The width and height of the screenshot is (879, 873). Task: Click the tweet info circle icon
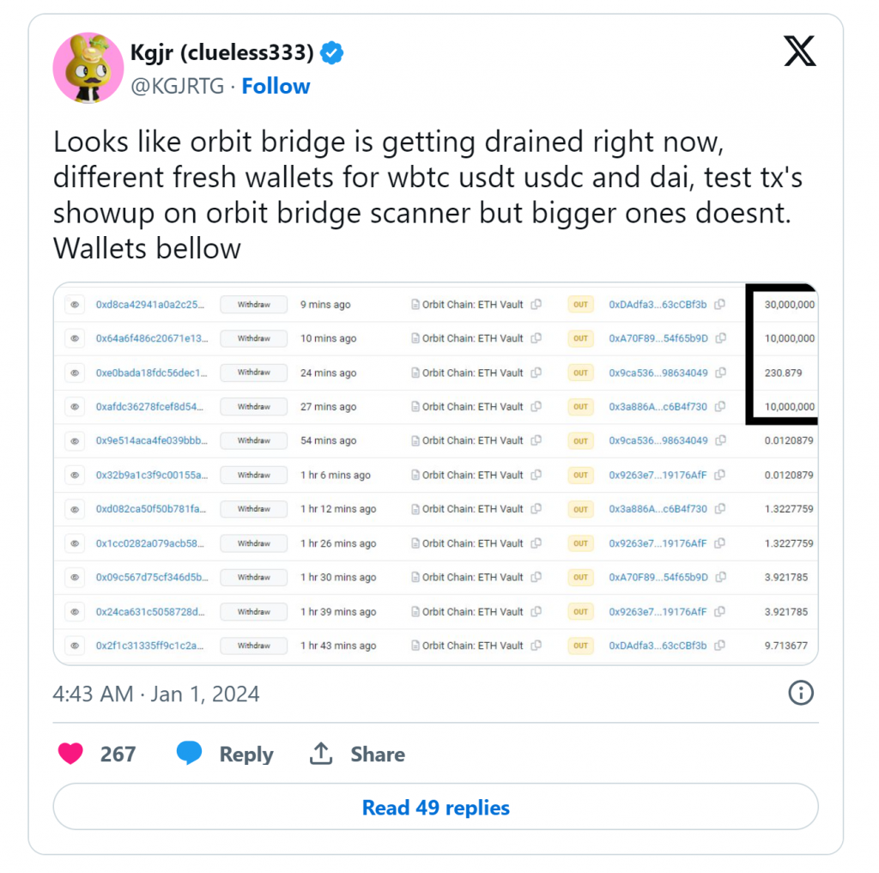tap(800, 693)
